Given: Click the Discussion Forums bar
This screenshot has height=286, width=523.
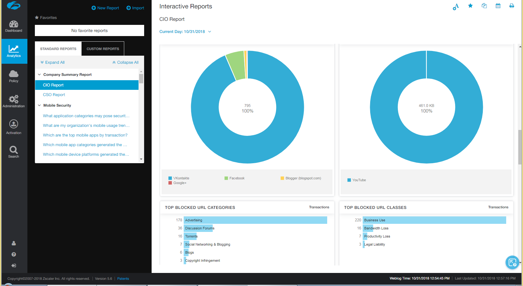Looking at the screenshot, I should (198, 228).
